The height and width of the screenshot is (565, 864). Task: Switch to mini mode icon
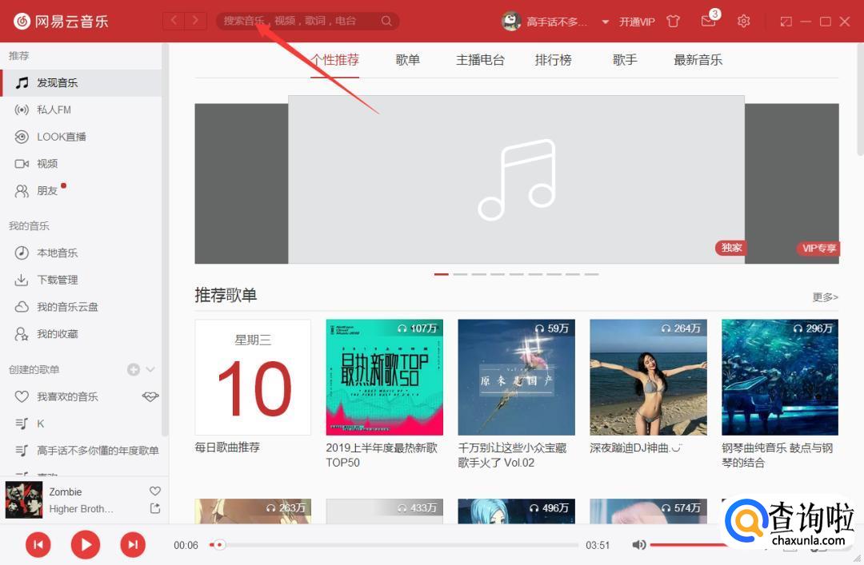[786, 22]
